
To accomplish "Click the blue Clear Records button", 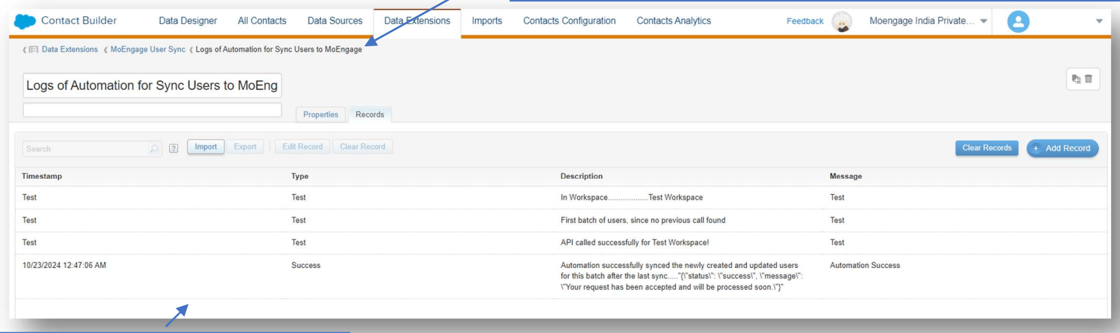I will pyautogui.click(x=987, y=148).
